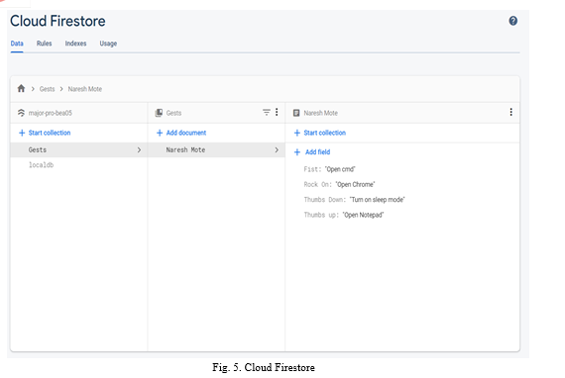Click the Gests collection icon in column header
This screenshot has width=565, height=378.
(159, 113)
